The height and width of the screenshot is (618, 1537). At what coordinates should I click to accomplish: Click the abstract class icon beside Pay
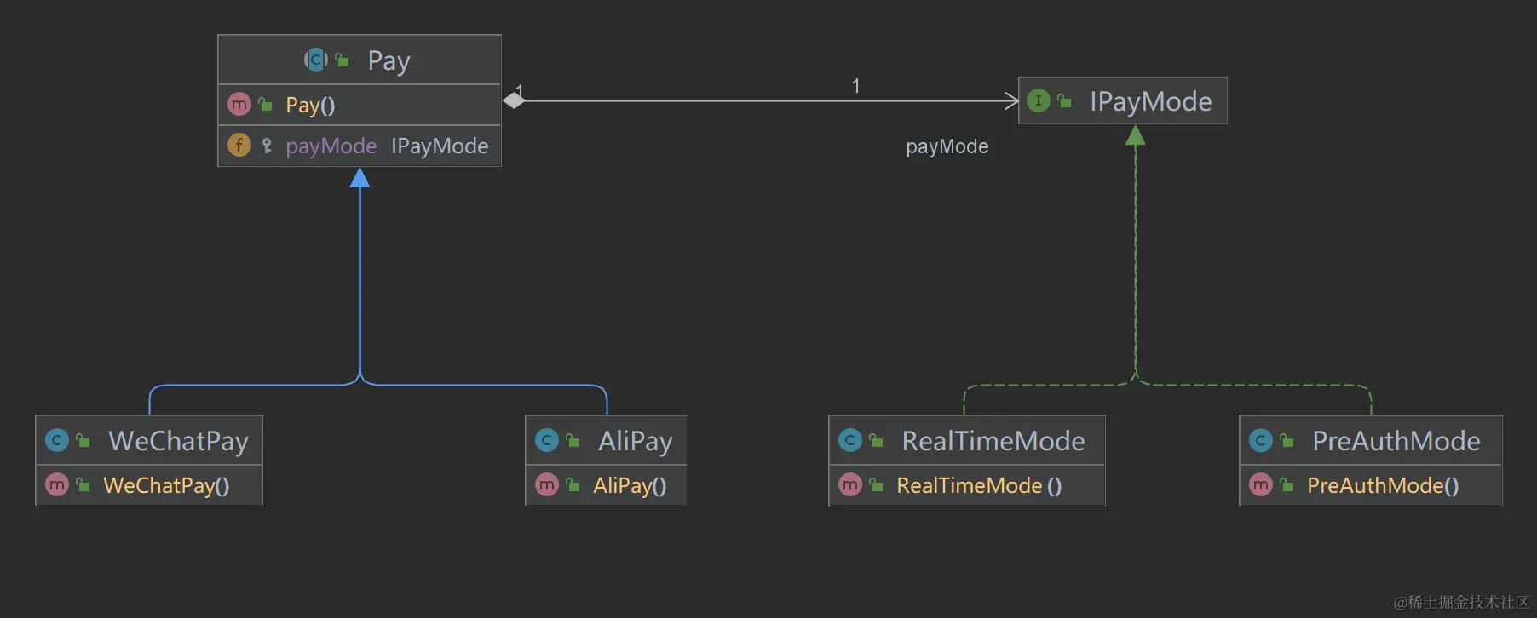point(316,60)
